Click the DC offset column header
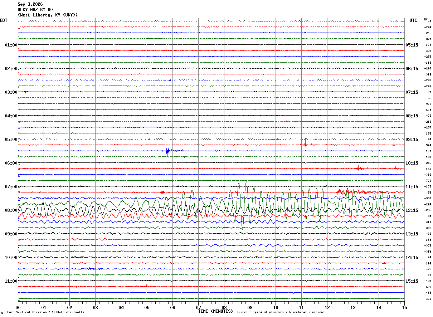This screenshot has width=433, height=317. (x=426, y=19)
